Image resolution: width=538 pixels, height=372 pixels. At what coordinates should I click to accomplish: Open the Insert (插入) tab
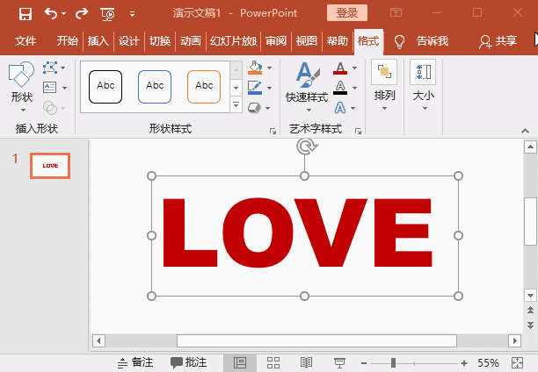(x=98, y=41)
